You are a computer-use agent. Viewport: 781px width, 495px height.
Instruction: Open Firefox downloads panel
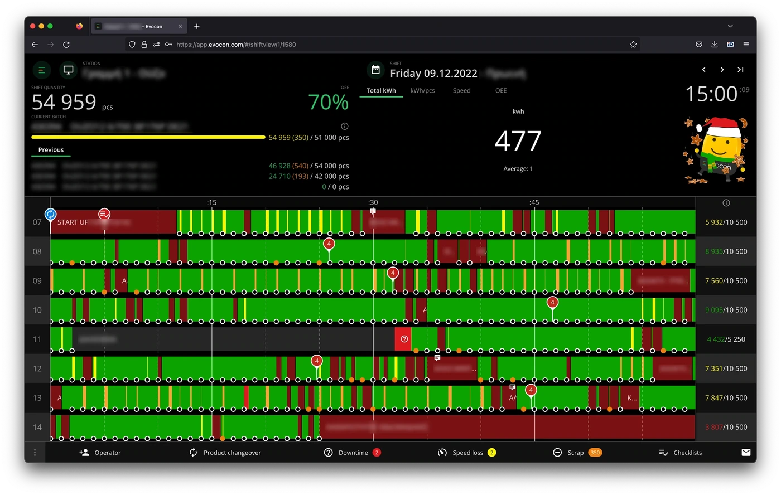click(715, 45)
